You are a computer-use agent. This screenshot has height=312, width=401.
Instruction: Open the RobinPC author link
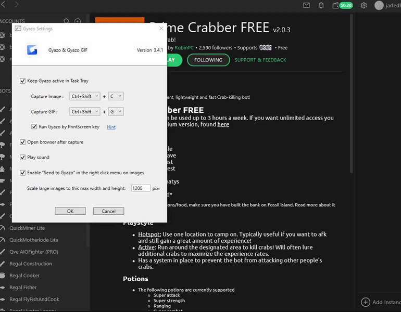(184, 48)
